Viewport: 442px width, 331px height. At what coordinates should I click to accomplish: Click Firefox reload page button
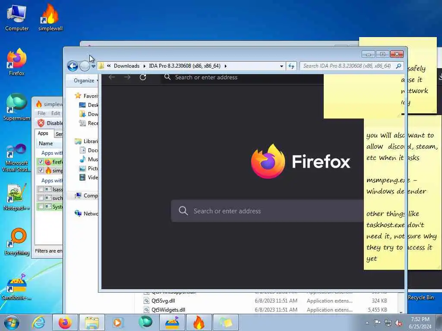click(x=143, y=77)
